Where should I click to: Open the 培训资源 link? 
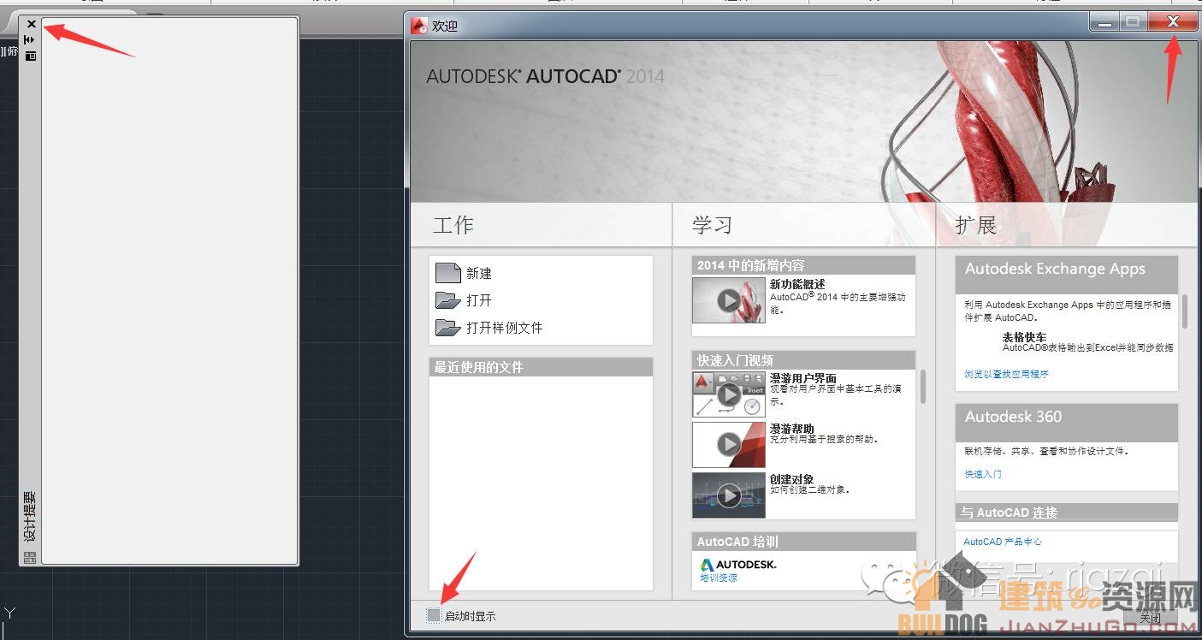click(x=719, y=578)
